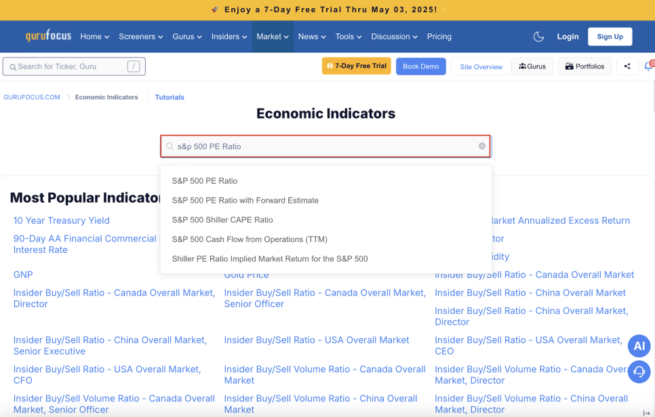This screenshot has height=417, width=655.
Task: Click the free trial promo banner
Action: pos(327,10)
